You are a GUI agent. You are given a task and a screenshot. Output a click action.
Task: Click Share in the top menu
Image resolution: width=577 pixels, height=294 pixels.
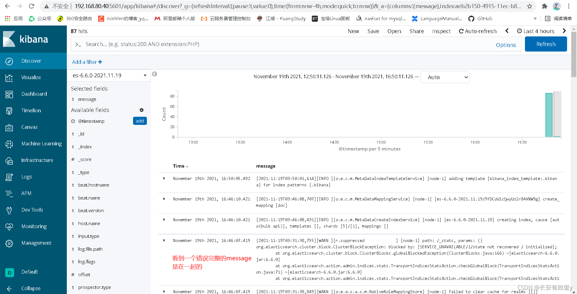coord(417,31)
